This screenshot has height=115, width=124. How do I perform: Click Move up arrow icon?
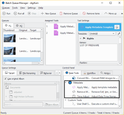[106, 13]
